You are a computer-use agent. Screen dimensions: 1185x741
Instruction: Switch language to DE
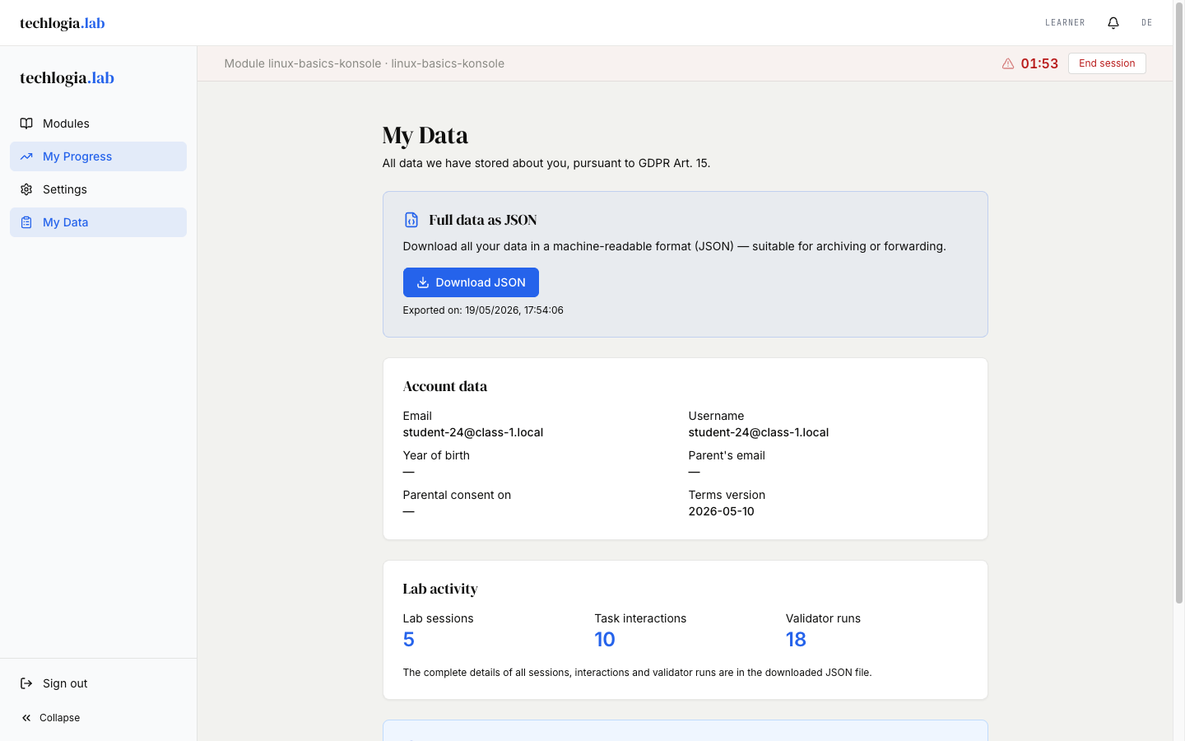1147,23
